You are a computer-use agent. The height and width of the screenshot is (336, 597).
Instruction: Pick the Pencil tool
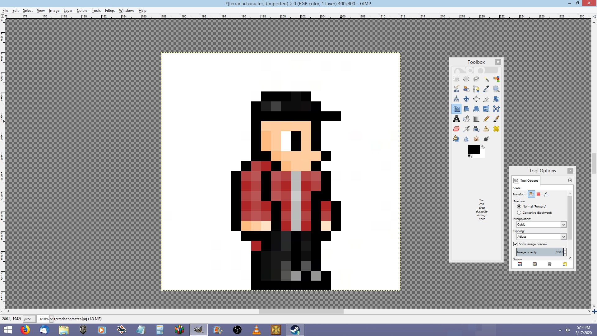486,119
